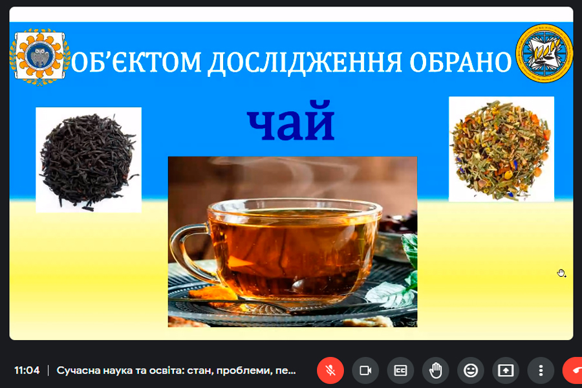
Task: Click the slide heading 'ОБ'ЄКТОМ ДОСЛІДЖЕННЯ ОБРАНО'
Action: [292, 62]
